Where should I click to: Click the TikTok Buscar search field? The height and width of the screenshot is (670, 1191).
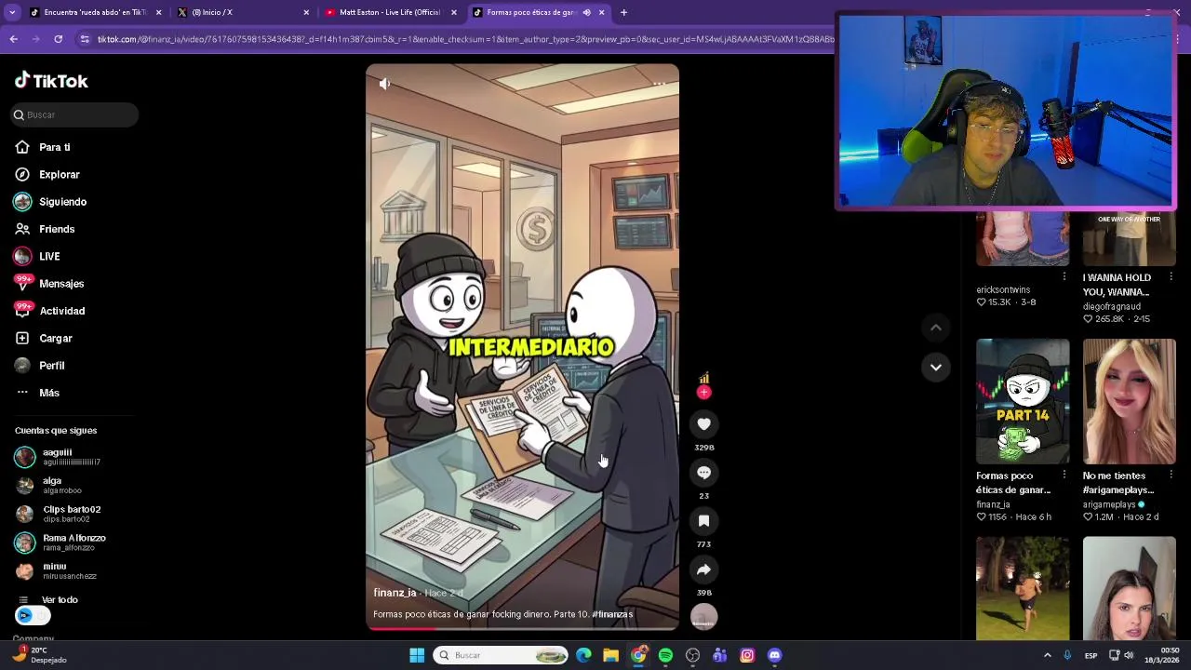[75, 114]
